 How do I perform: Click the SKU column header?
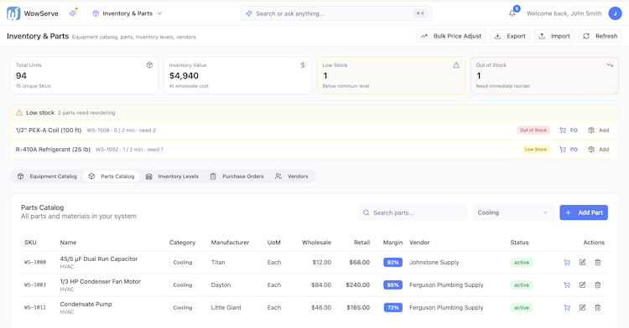click(x=30, y=243)
